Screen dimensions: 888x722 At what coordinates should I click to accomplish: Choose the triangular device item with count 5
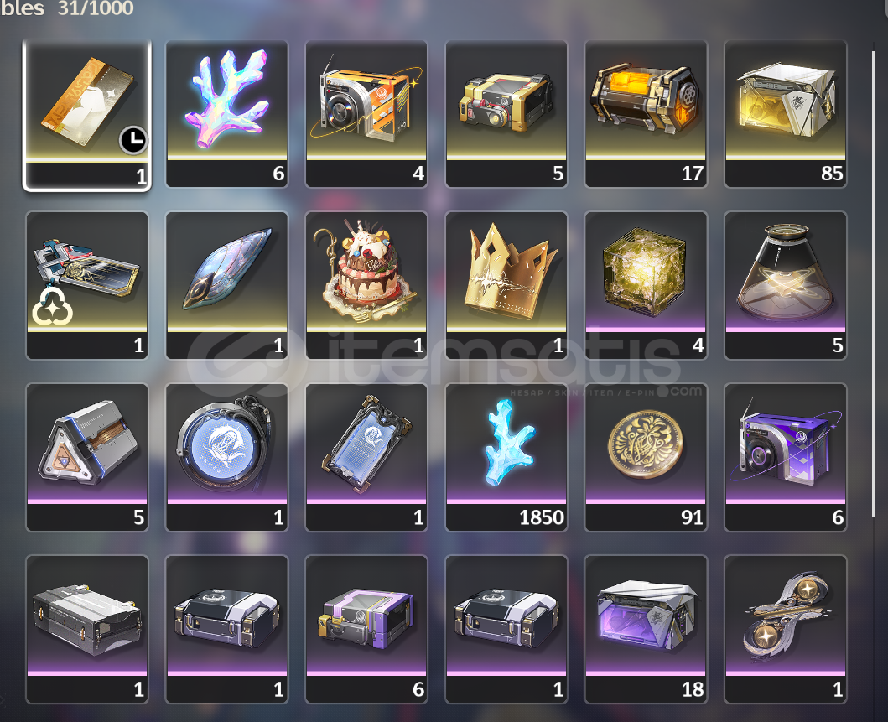coord(86,458)
